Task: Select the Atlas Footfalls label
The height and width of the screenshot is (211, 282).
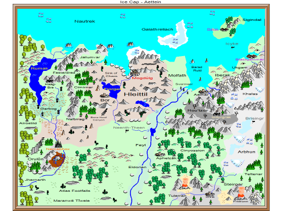Action: [x=75, y=191]
